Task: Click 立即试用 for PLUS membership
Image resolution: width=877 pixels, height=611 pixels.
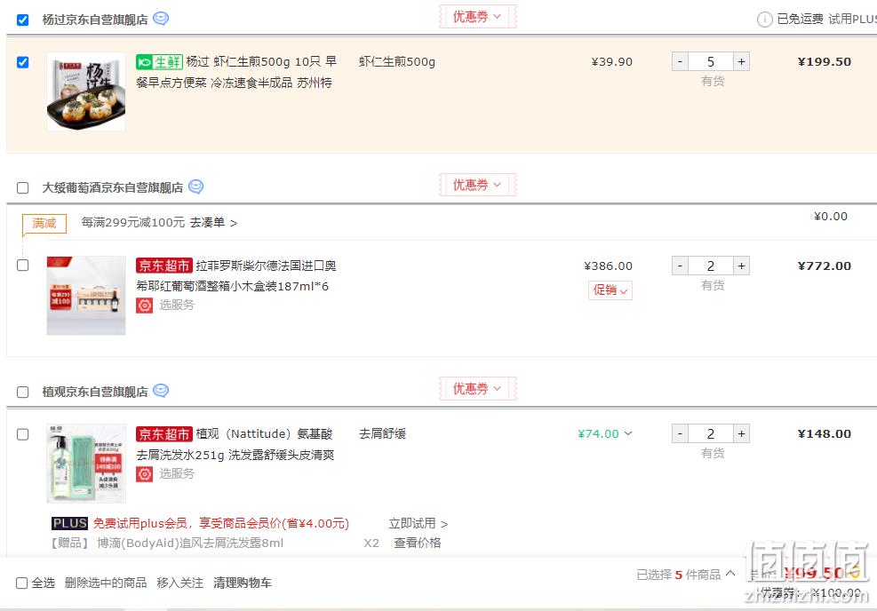Action: pyautogui.click(x=419, y=523)
